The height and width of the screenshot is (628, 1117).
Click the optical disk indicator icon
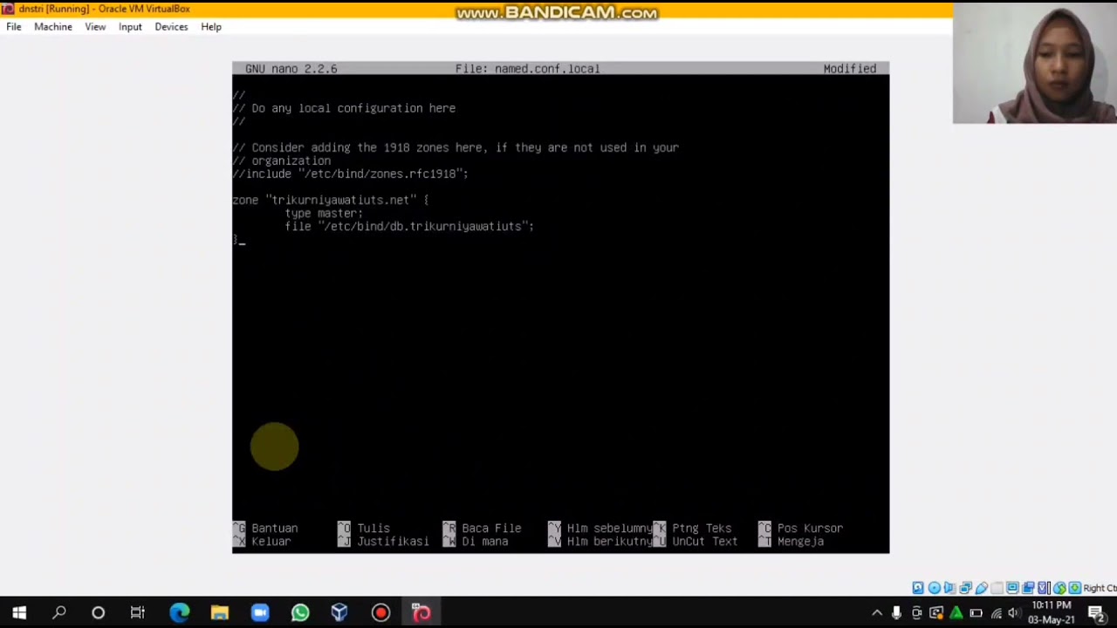934,588
